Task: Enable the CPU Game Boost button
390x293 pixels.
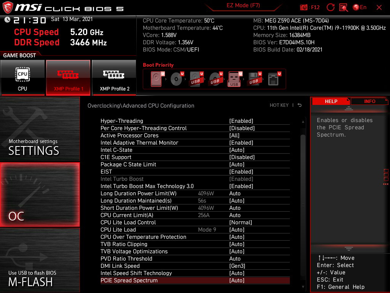Action: click(x=22, y=78)
